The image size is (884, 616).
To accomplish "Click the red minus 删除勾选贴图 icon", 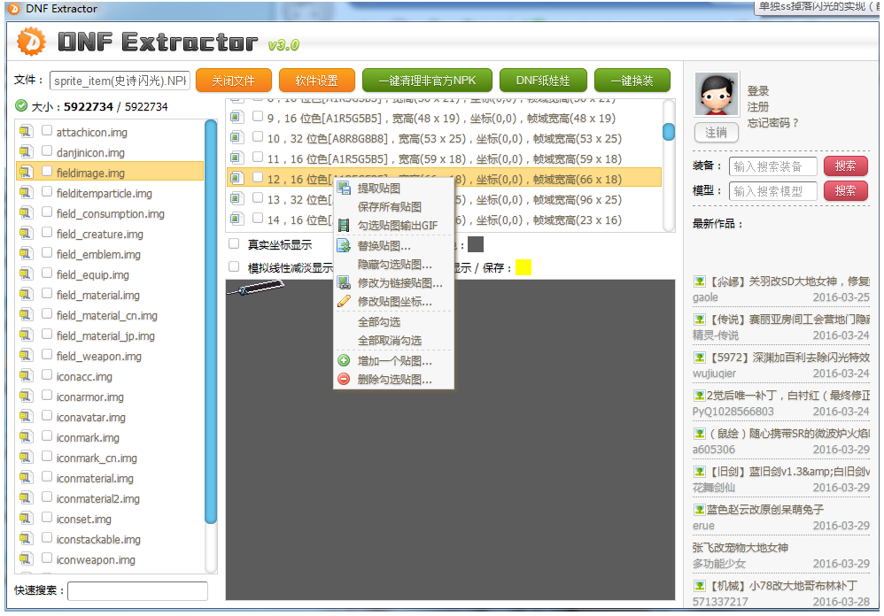I will pyautogui.click(x=344, y=380).
